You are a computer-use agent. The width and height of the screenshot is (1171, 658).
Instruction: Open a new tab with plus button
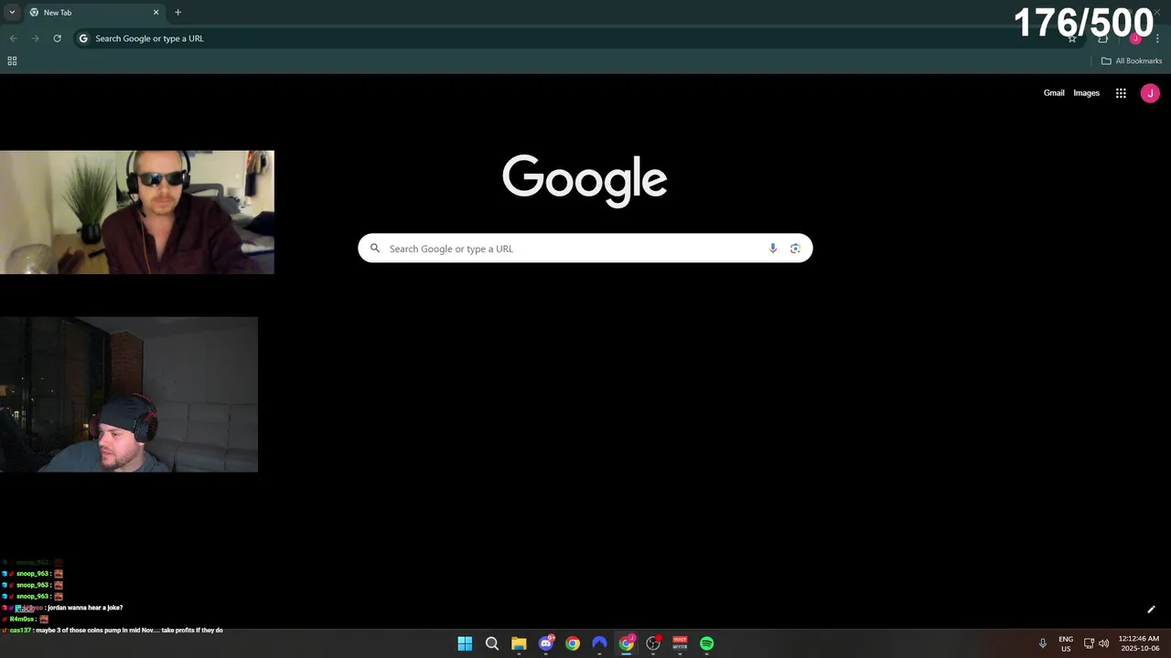point(177,12)
